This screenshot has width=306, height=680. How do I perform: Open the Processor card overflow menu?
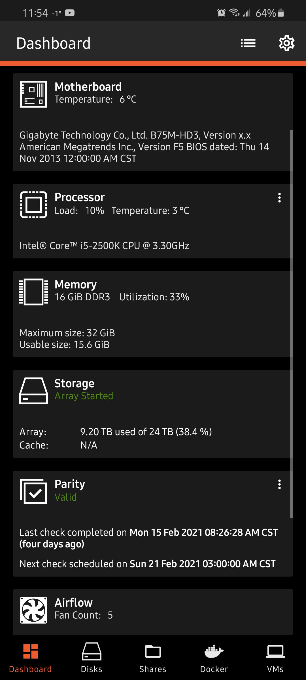point(279,198)
